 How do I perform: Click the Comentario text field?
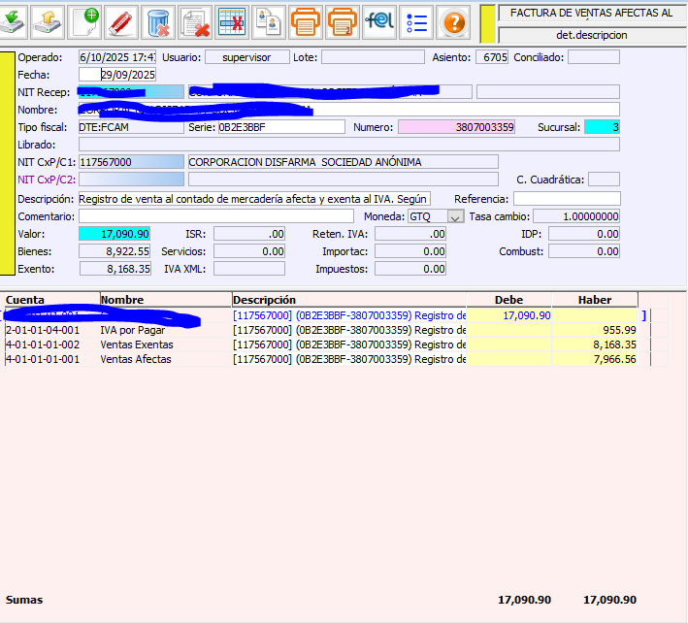[215, 216]
